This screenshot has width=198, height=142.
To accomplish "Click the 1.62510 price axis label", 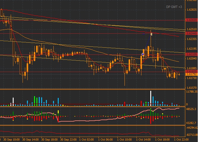I will pyautogui.click(x=191, y=29).
